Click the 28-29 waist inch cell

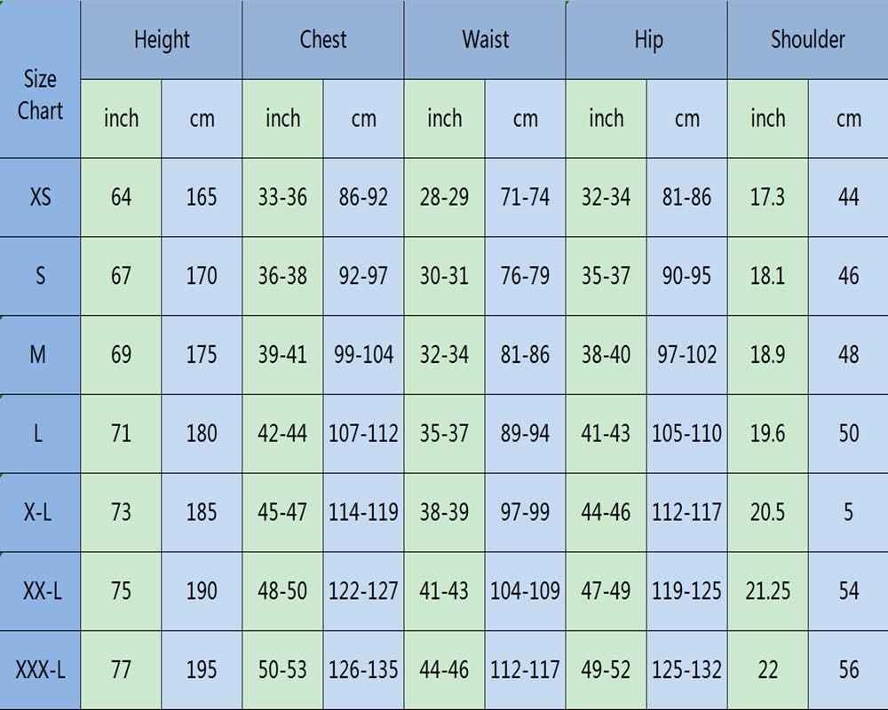pos(444,197)
